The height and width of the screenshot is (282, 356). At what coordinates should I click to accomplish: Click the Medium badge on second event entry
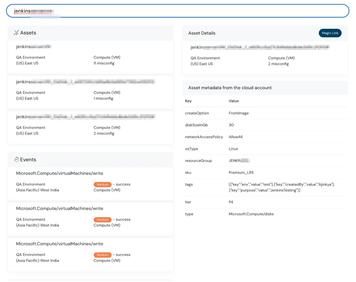point(102,220)
